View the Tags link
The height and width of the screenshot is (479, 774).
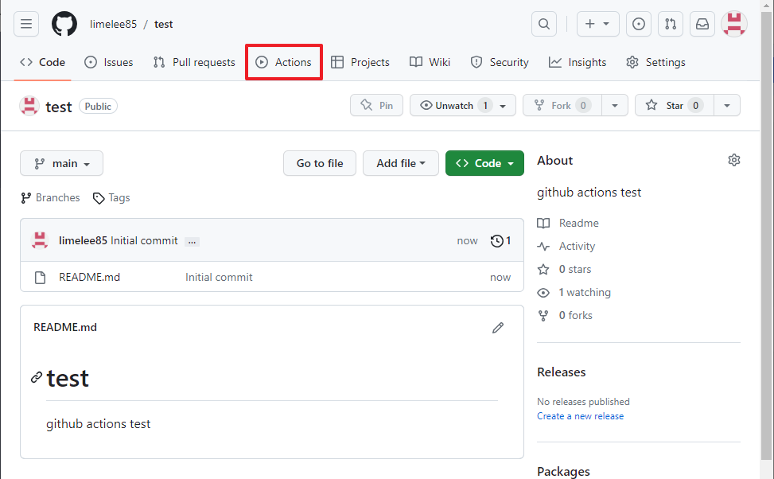111,197
